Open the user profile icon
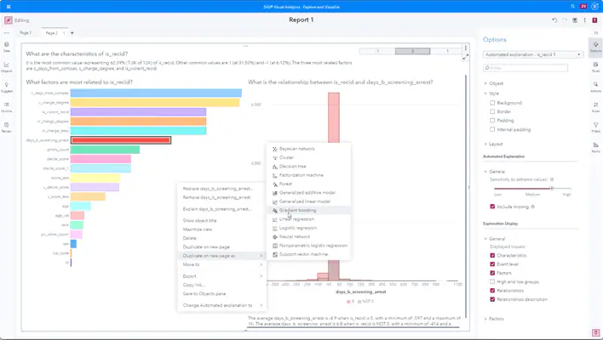 coord(594,7)
